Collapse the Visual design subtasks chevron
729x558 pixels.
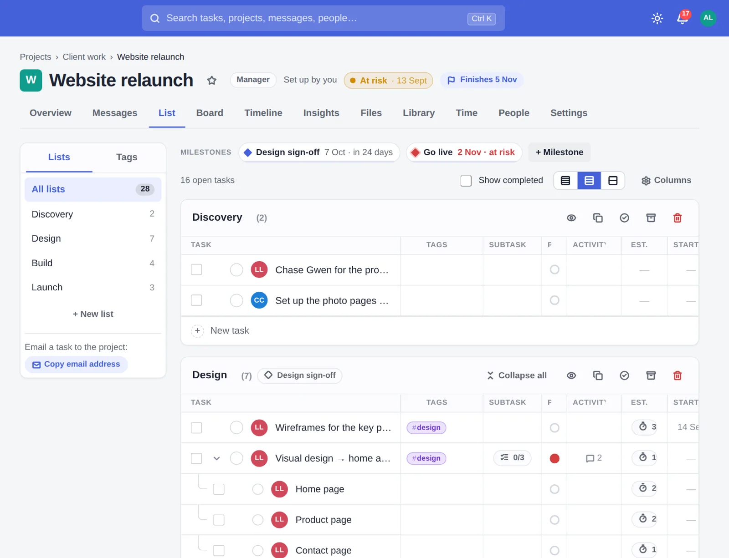point(216,458)
